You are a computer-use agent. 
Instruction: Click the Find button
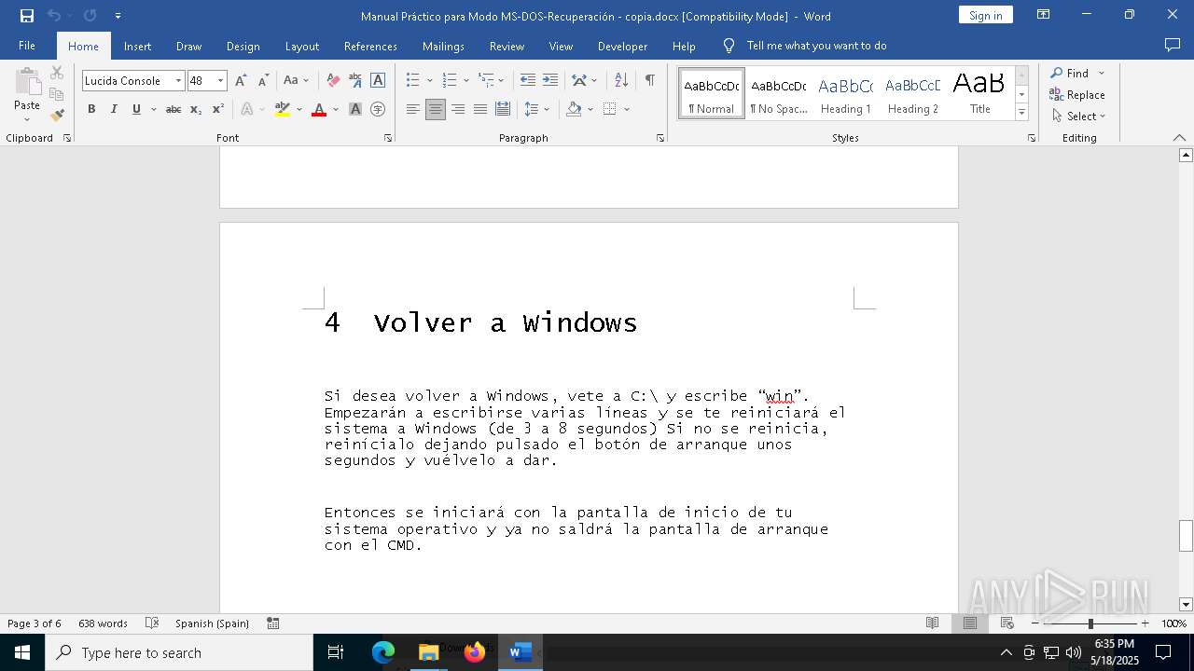[x=1069, y=73]
